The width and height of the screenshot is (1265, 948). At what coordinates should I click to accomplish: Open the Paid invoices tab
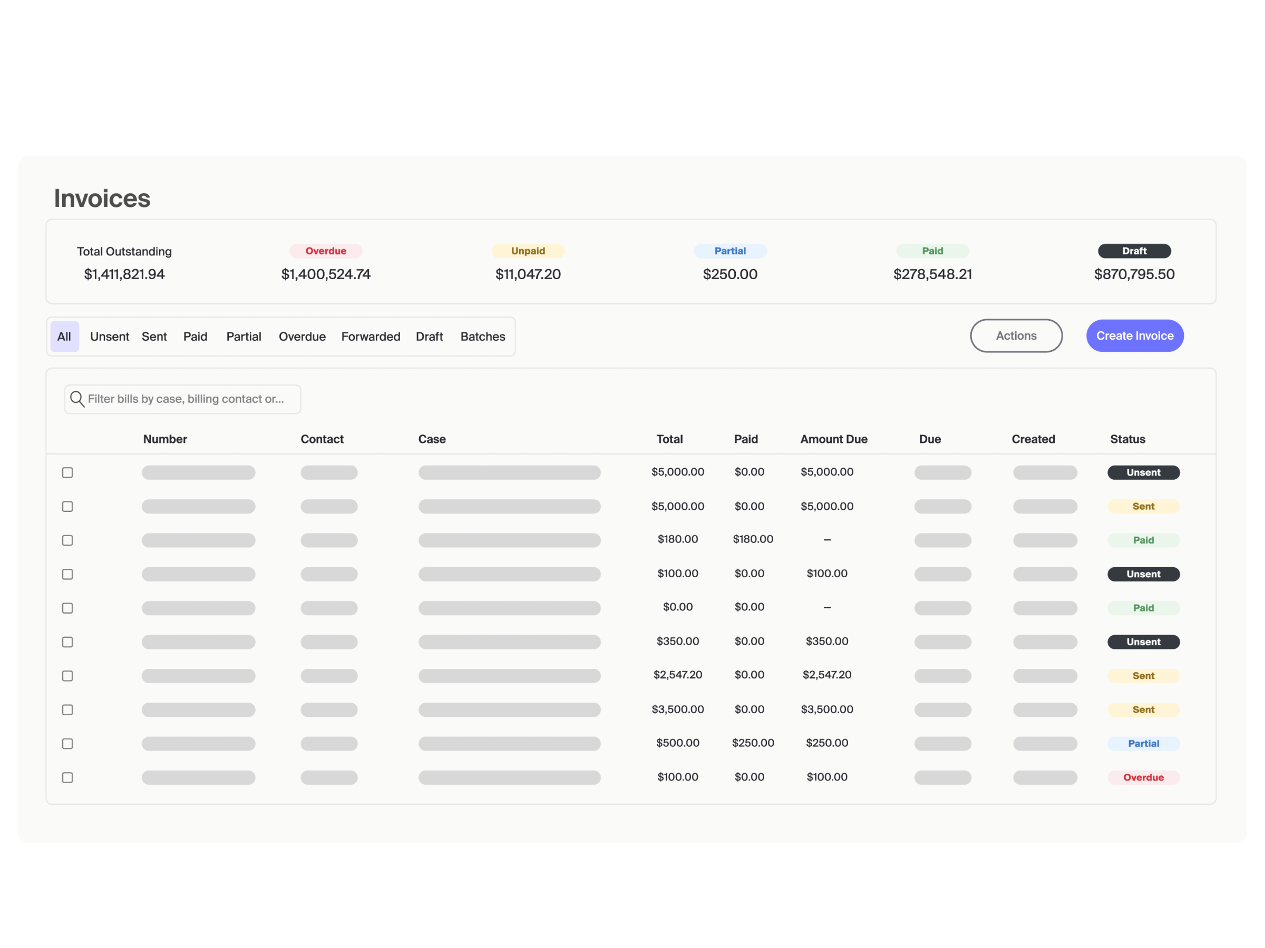point(195,337)
